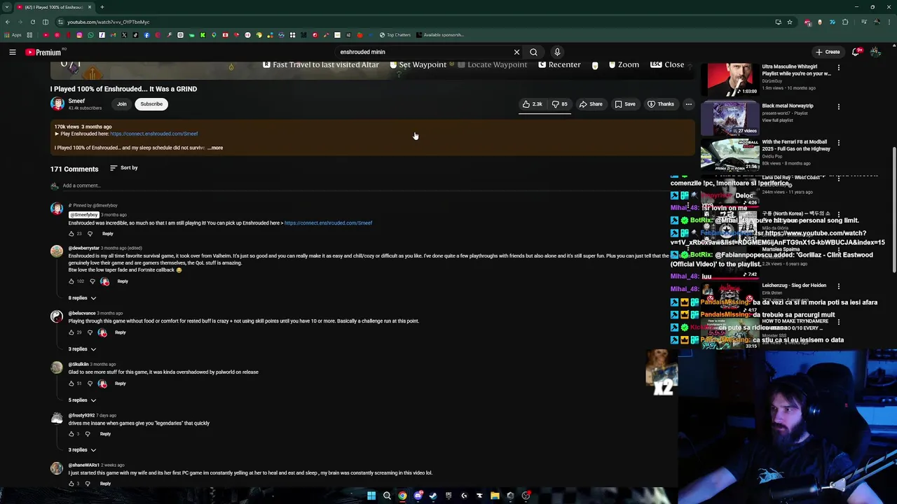
Task: Open the Enshrouded link in video description
Action: pyautogui.click(x=153, y=134)
